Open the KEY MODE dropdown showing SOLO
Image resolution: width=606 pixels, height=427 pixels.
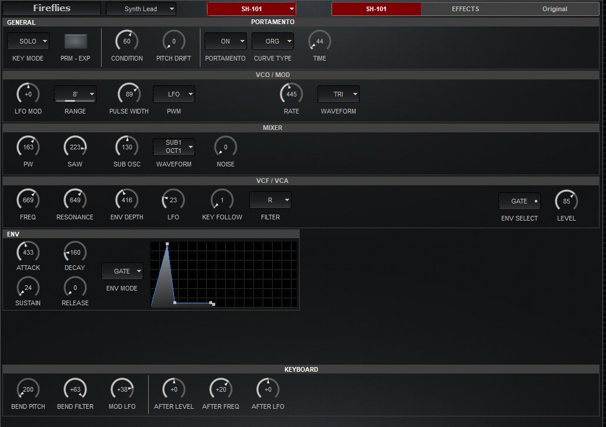point(28,41)
